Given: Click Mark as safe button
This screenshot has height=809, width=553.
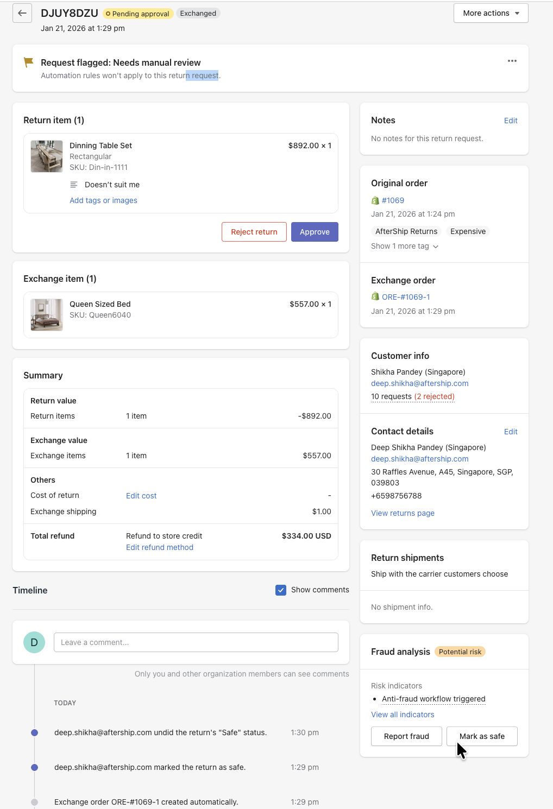Looking at the screenshot, I should [482, 736].
